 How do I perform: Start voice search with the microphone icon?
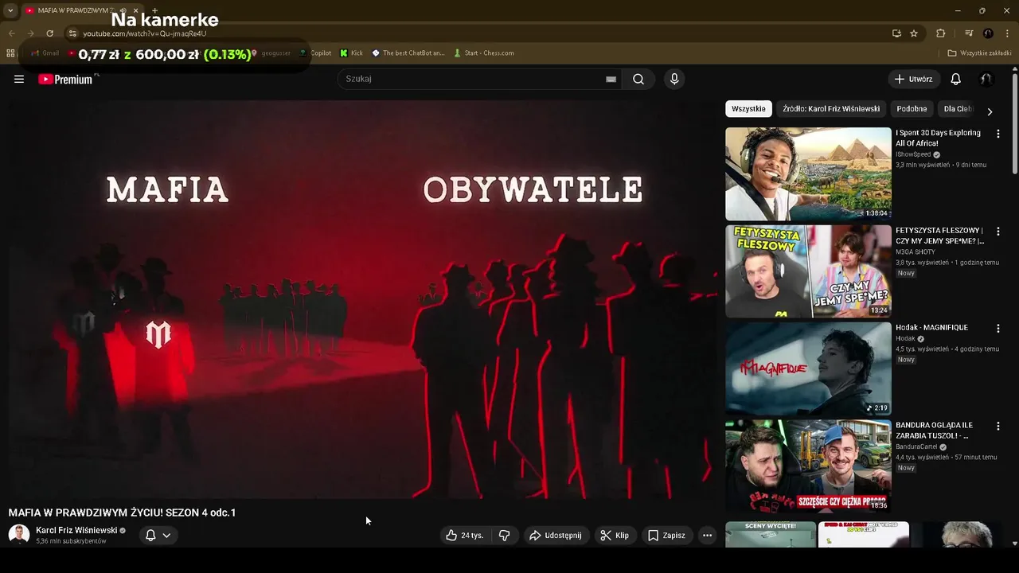coord(674,79)
